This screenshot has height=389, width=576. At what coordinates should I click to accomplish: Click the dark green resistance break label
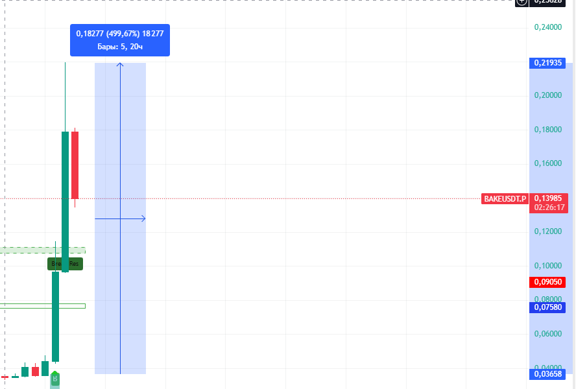[66, 264]
